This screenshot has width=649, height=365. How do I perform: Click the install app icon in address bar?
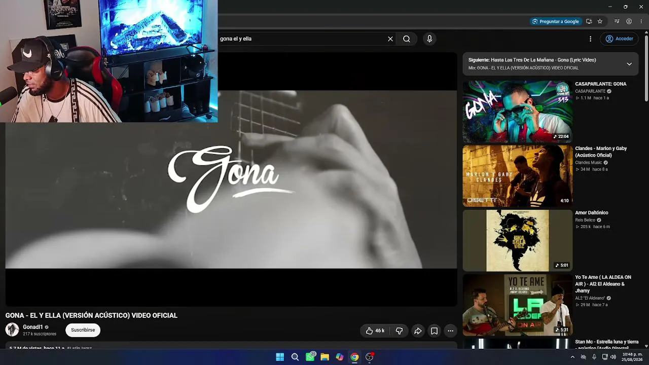[x=589, y=21]
